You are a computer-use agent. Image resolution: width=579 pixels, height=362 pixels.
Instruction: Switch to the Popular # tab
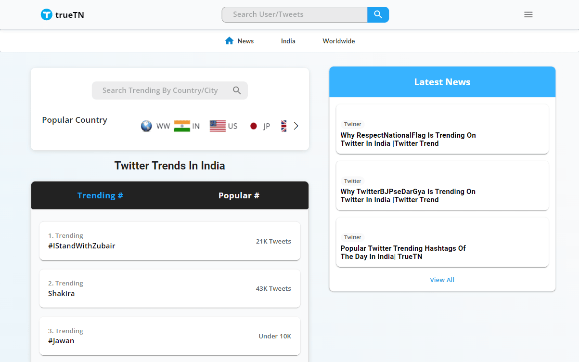239,195
